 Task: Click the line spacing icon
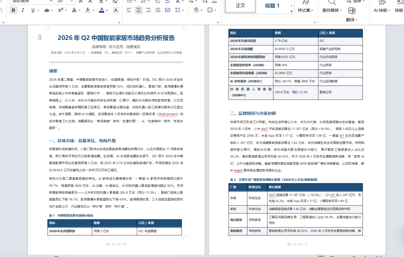click(178, 10)
